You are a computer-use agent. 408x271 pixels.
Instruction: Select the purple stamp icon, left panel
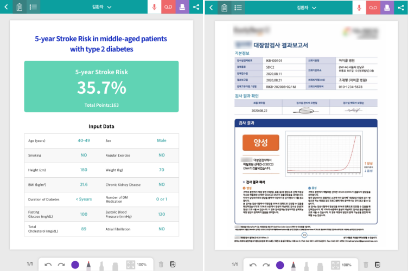point(182,7)
